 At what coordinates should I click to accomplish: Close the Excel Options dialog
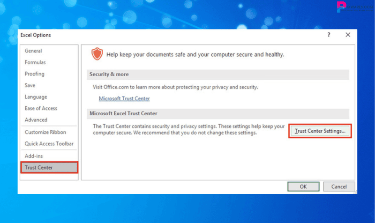[348, 35]
